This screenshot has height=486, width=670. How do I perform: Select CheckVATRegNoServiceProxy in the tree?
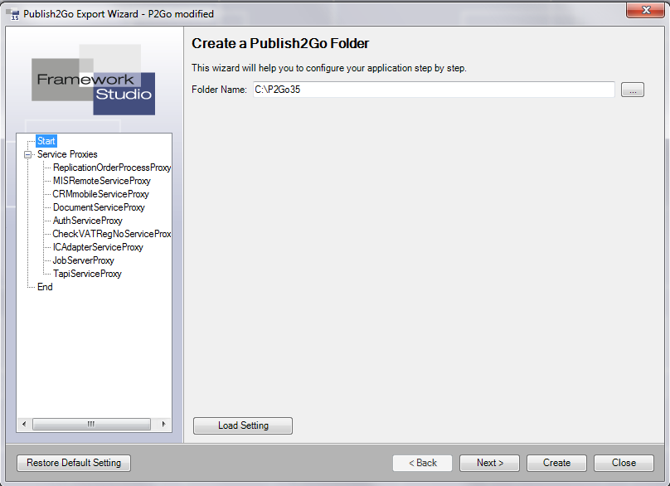(x=111, y=234)
